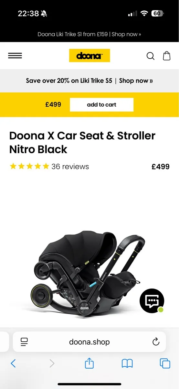The height and width of the screenshot is (389, 179).
Task: Open the hamburger navigation menu
Action: coord(15,56)
